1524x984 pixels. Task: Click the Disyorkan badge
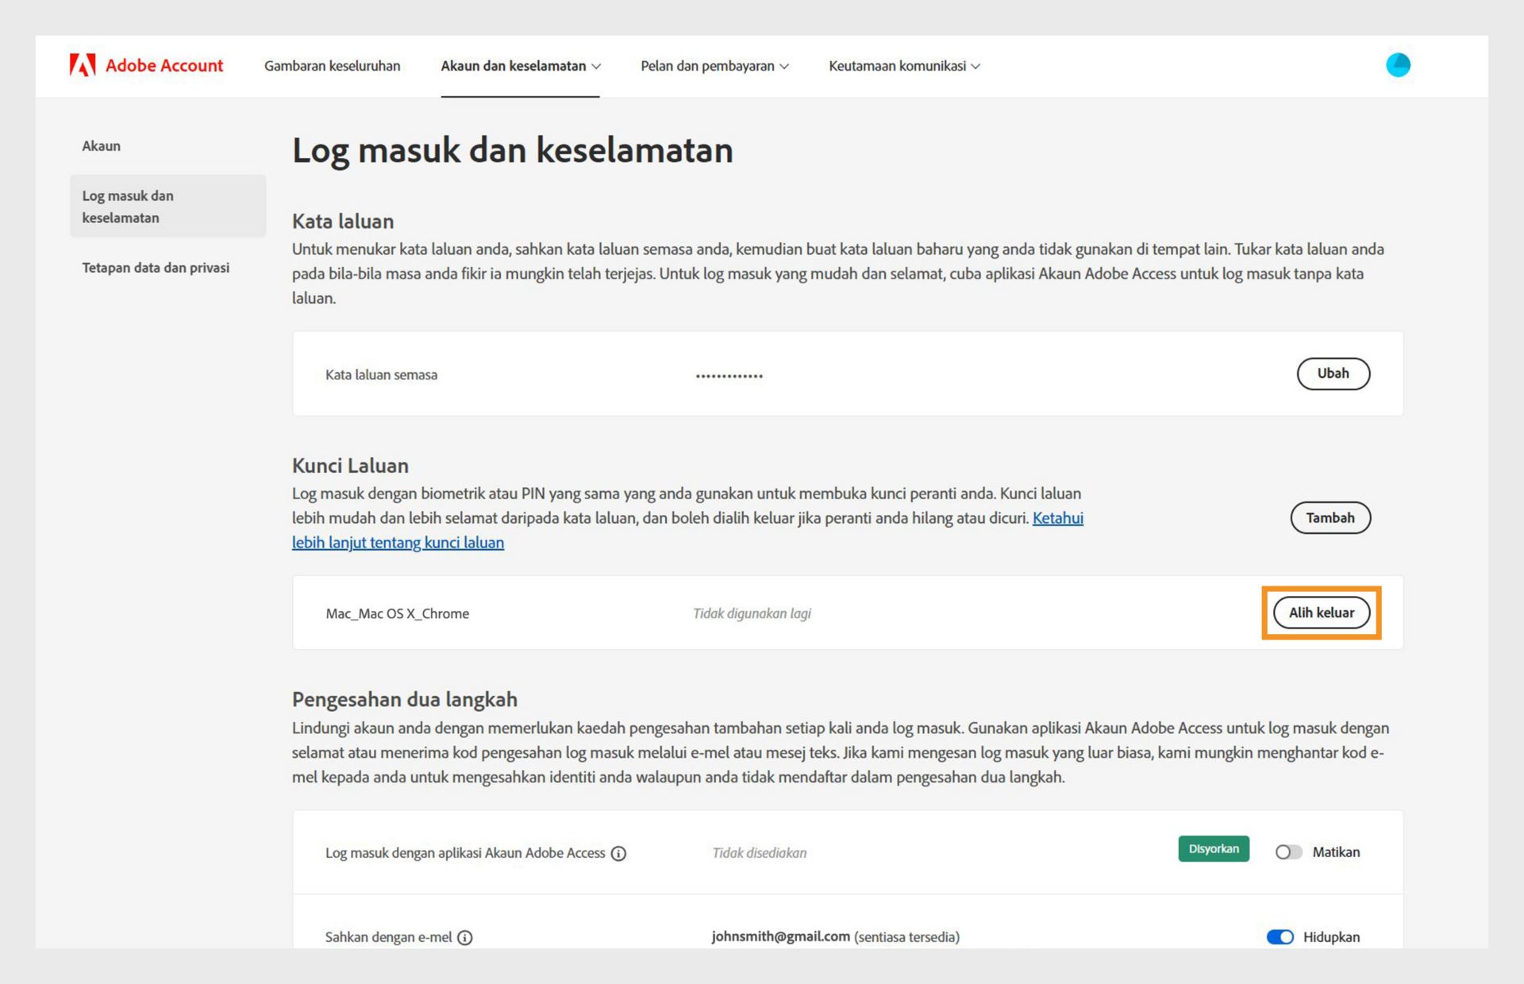point(1213,849)
